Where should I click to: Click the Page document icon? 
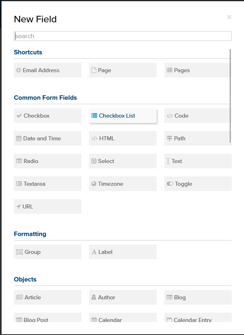94,70
